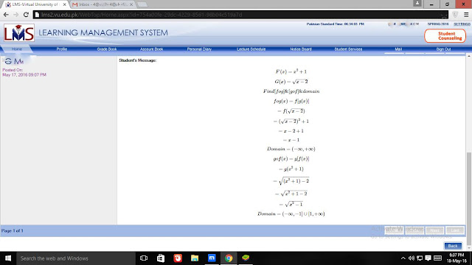472x265 pixels.
Task: Click the Student's Message label
Action: tap(138, 60)
